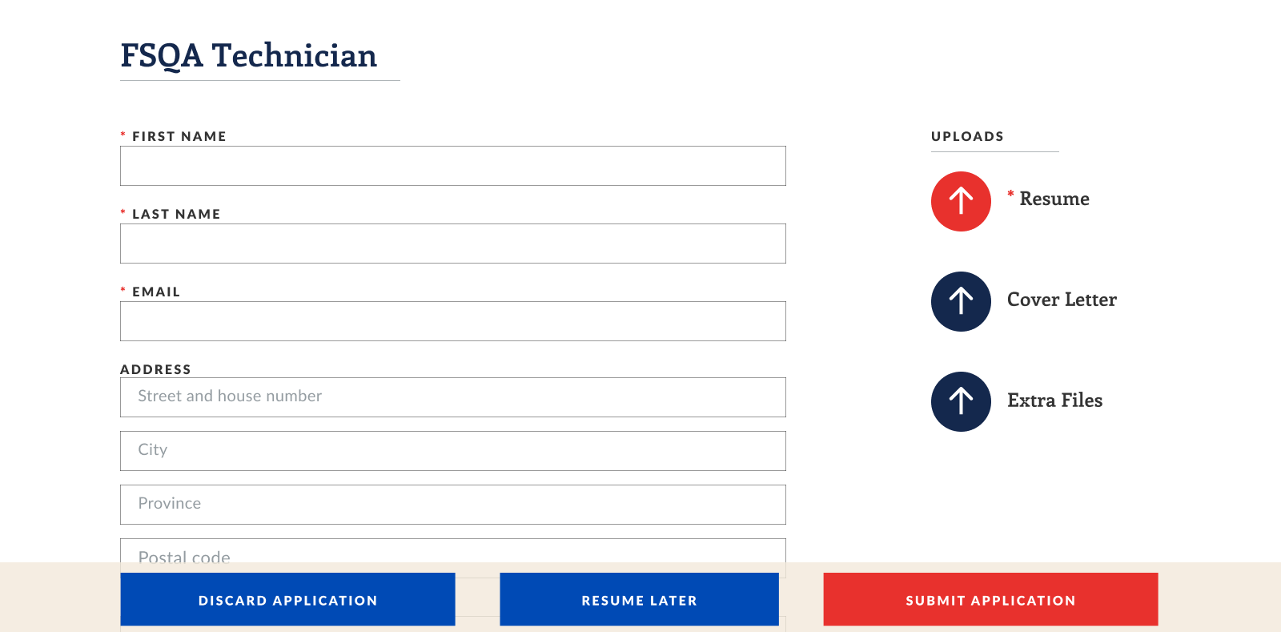1281x632 pixels.
Task: Click the Postal code field
Action: 453,551
